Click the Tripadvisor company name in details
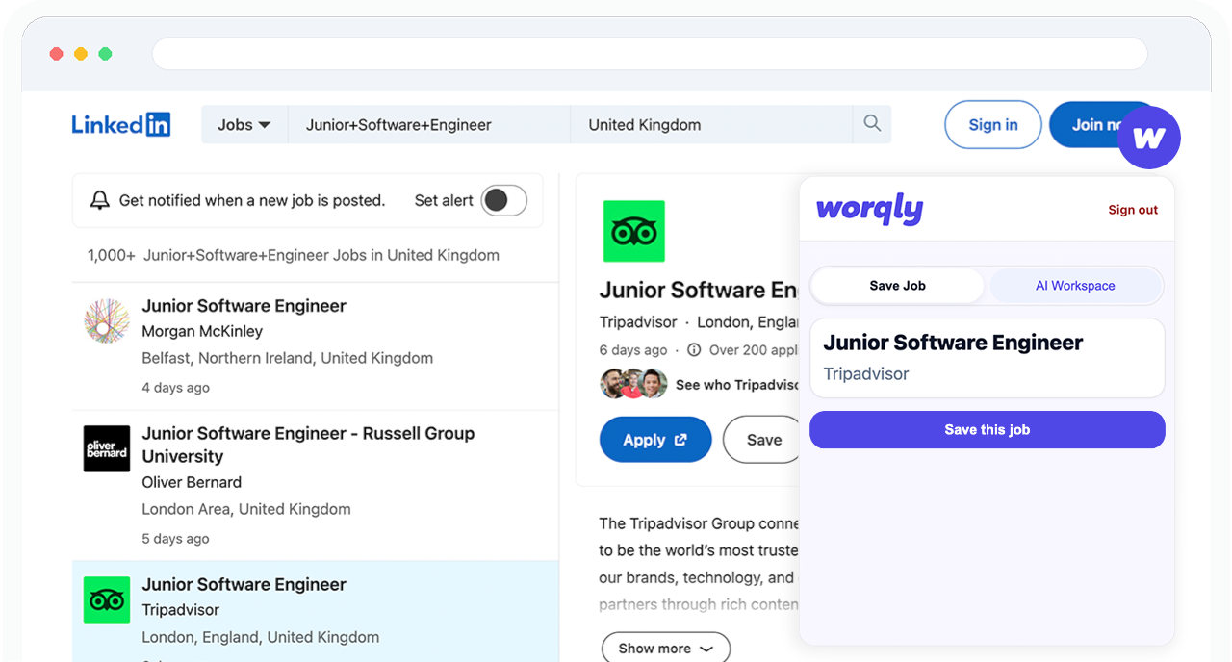1232x662 pixels. coord(638,321)
